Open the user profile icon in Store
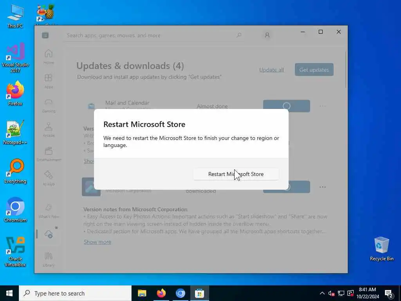 [267, 35]
